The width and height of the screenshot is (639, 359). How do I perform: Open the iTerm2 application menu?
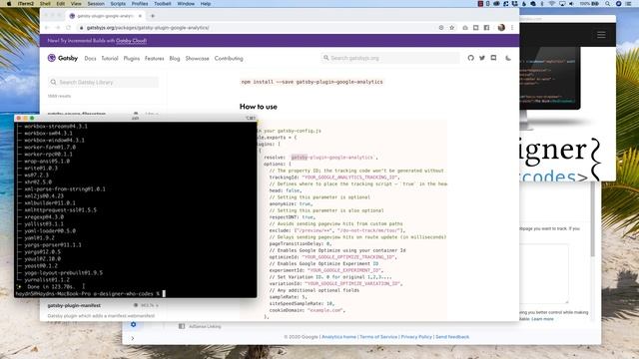pyautogui.click(x=26, y=4)
